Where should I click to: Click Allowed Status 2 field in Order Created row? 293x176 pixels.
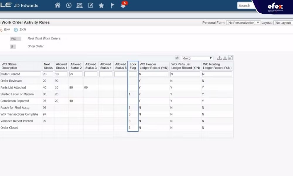(x=76, y=74)
